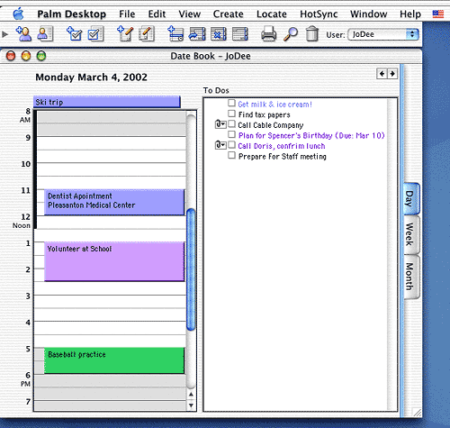Click the calendar icon with blue X
The image size is (450, 428).
tap(219, 34)
